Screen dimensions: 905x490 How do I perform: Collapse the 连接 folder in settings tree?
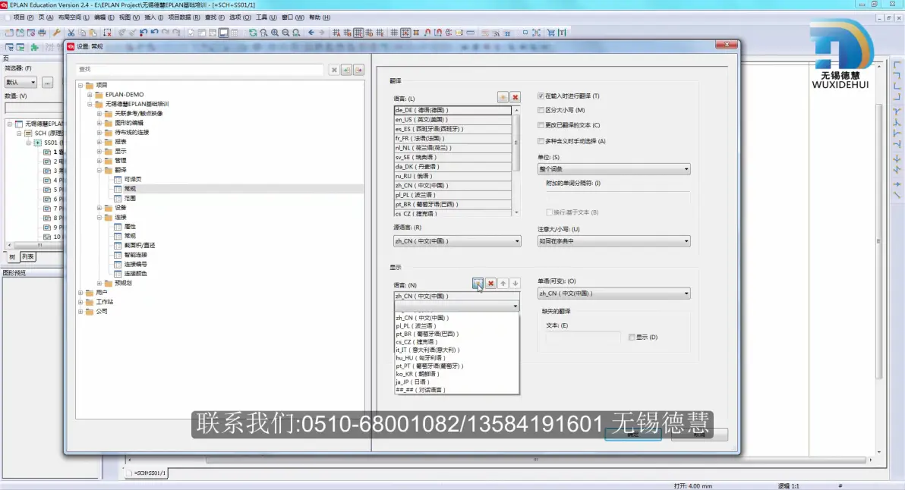(99, 218)
